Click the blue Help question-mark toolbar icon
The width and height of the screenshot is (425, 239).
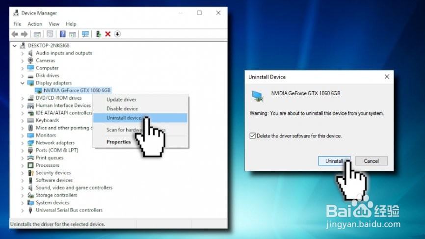point(63,34)
